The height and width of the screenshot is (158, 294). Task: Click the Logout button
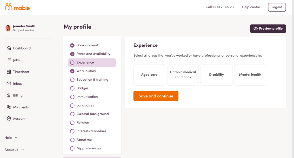pos(277,7)
